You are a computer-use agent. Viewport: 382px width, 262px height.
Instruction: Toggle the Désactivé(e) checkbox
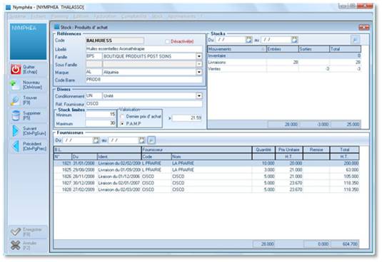point(167,41)
